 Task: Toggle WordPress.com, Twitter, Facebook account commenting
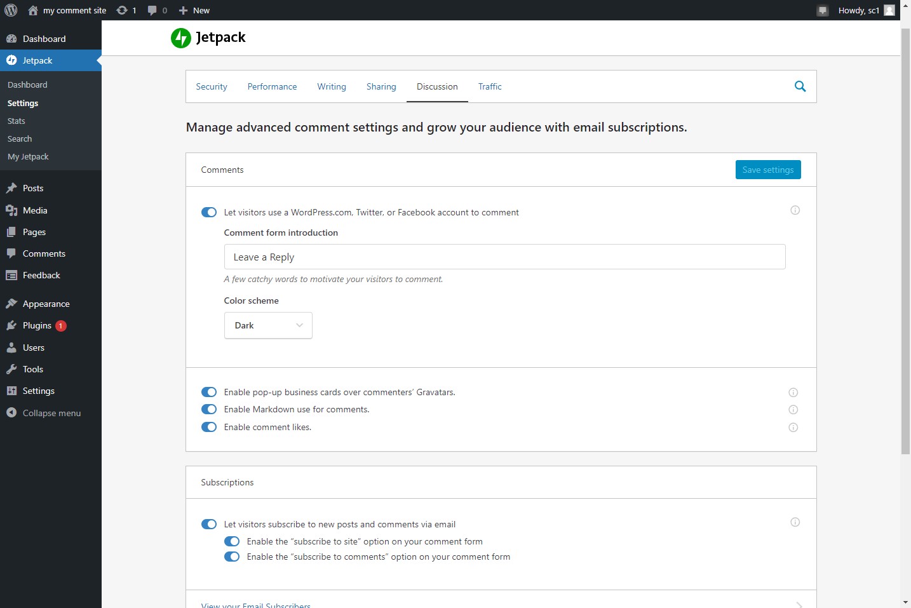click(209, 212)
